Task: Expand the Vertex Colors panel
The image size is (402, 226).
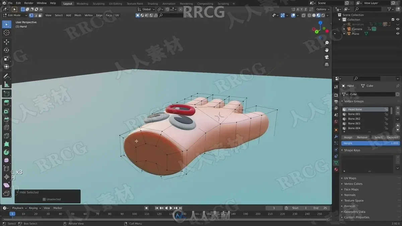Action: (x=353, y=184)
